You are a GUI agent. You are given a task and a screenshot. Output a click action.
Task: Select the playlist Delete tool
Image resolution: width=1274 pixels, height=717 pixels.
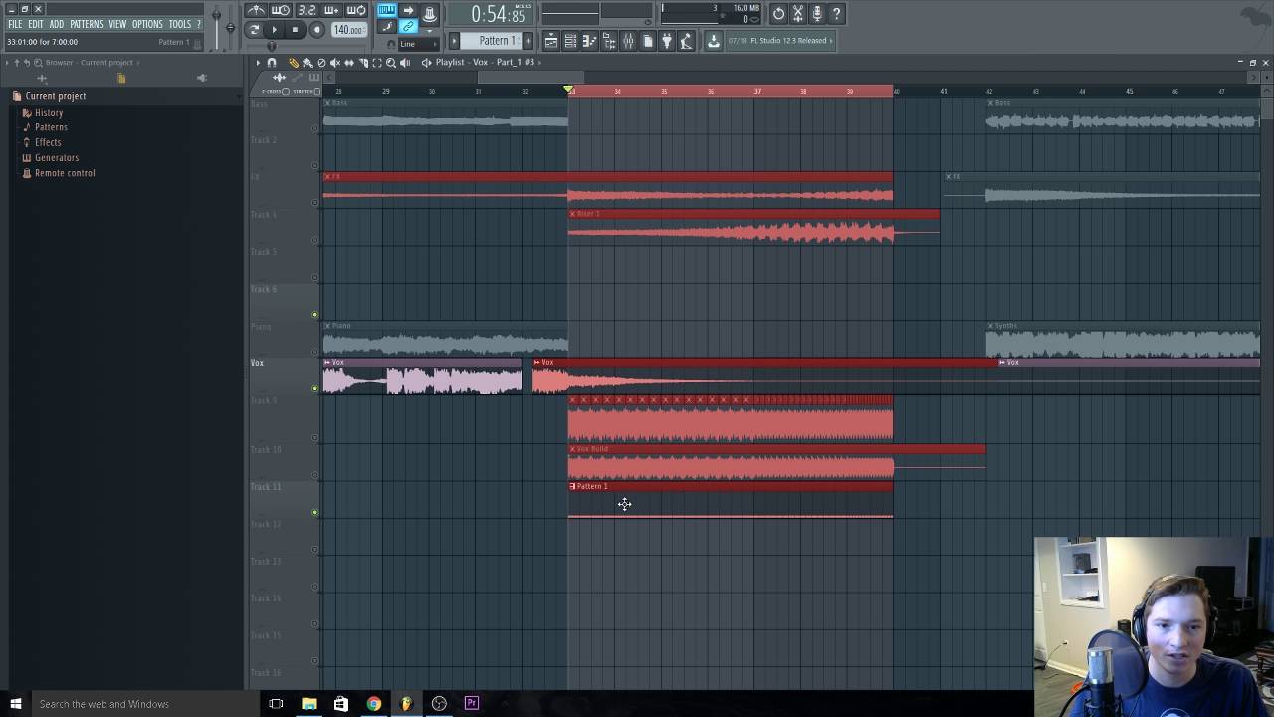[x=320, y=63]
